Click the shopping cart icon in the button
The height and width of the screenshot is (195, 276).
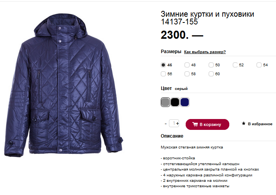coord(195,124)
